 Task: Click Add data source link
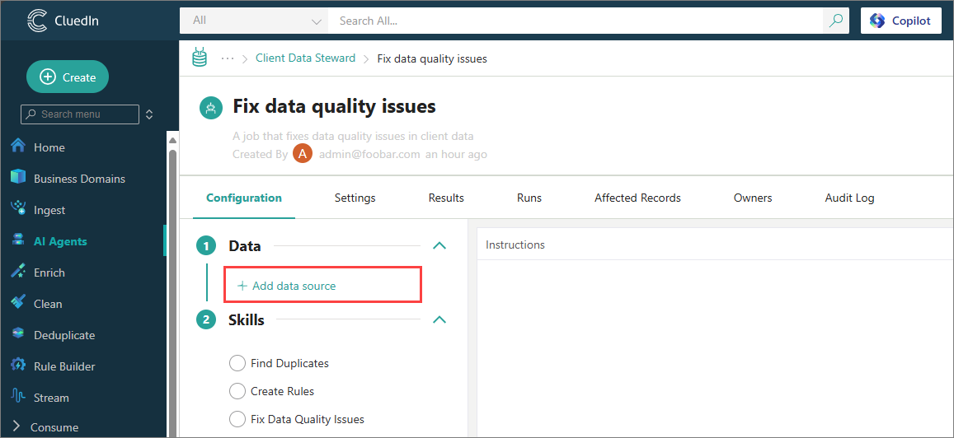click(287, 286)
